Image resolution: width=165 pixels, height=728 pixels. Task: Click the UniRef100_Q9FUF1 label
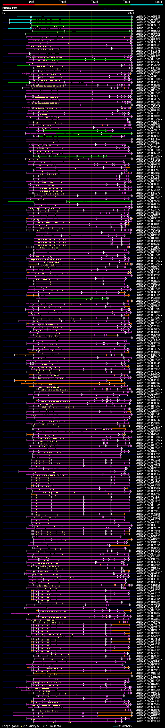tap(148, 105)
